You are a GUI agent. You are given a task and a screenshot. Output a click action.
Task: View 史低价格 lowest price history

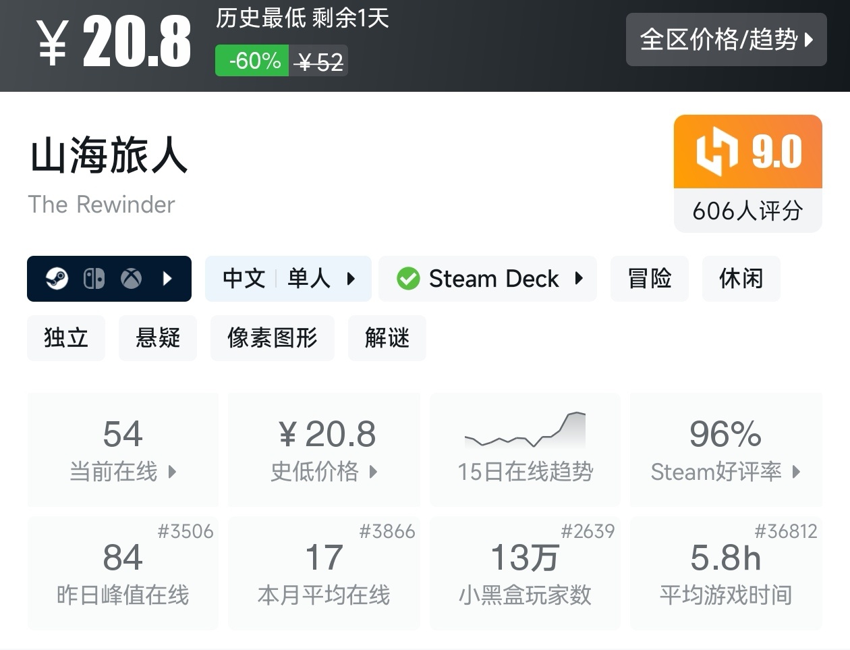324,450
